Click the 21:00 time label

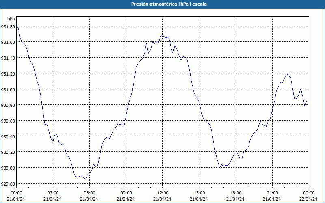pos(272,193)
